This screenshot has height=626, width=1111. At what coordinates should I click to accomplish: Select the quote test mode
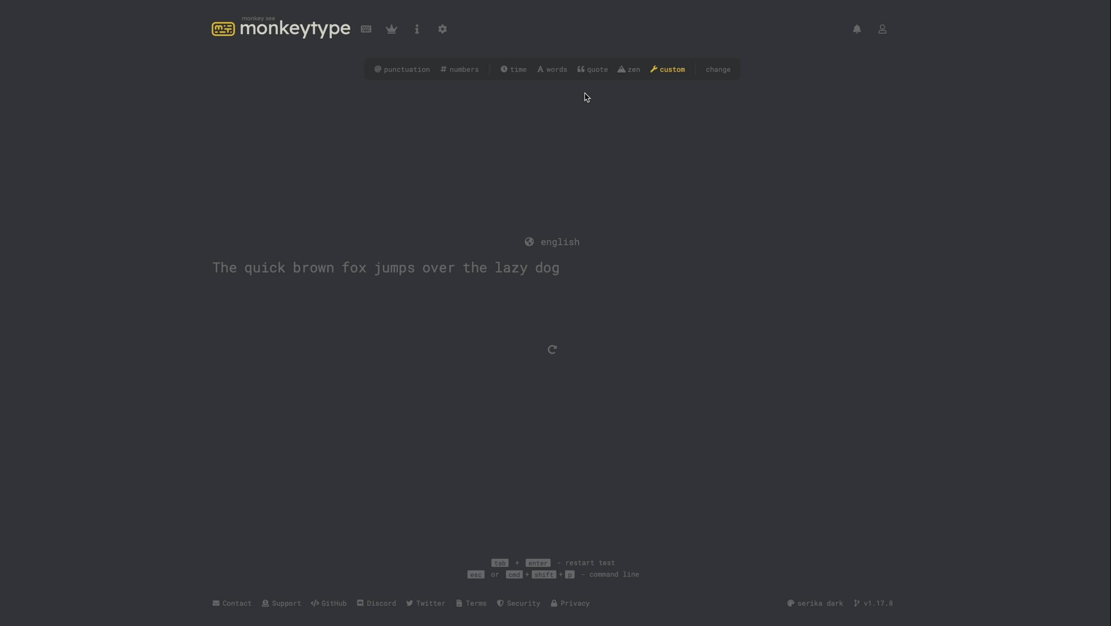pos(592,69)
